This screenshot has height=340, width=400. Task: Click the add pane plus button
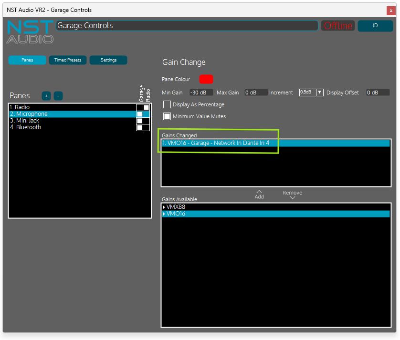click(x=46, y=96)
